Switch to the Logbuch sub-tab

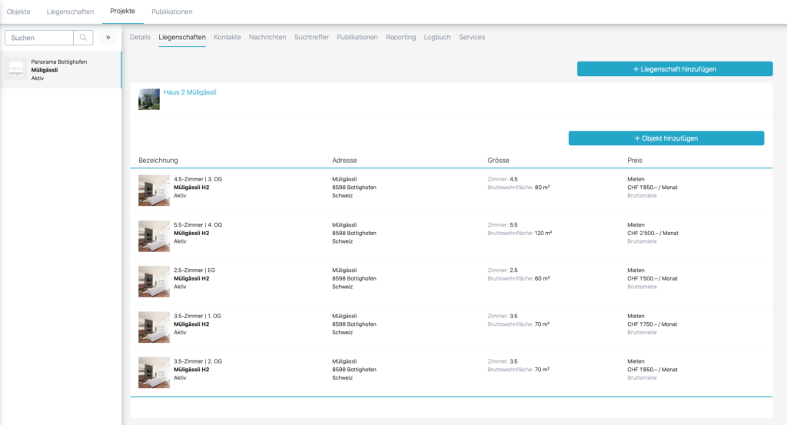coord(437,37)
